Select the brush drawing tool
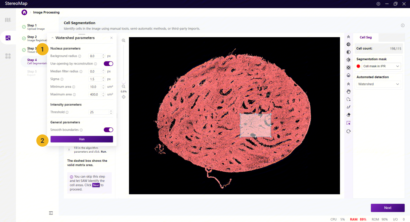 (x=348, y=107)
